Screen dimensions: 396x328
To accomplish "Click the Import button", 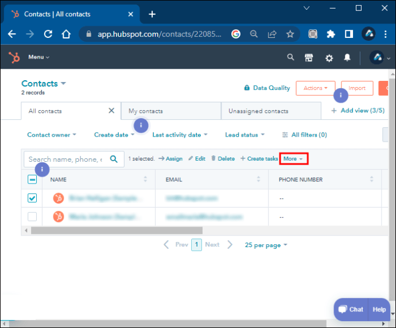I will [x=357, y=88].
